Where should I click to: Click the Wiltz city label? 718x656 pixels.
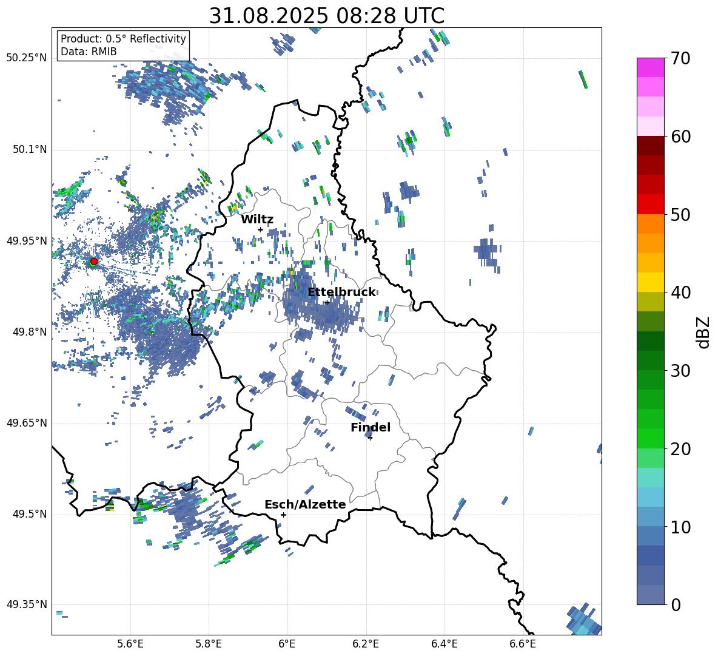257,220
